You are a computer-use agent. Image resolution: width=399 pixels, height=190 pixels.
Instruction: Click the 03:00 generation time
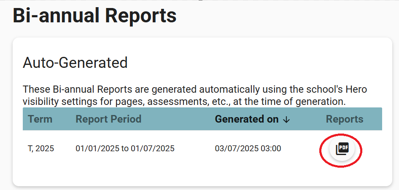pos(272,149)
